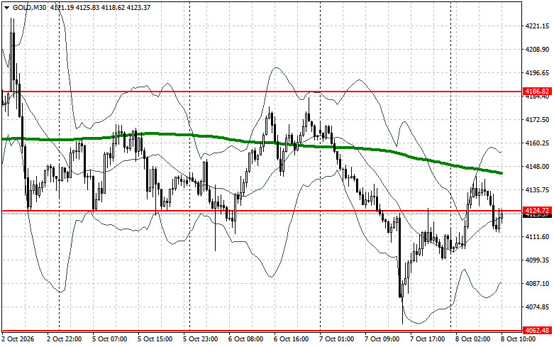
Task: Click the low price 4118.62 in header
Action: [x=113, y=7]
